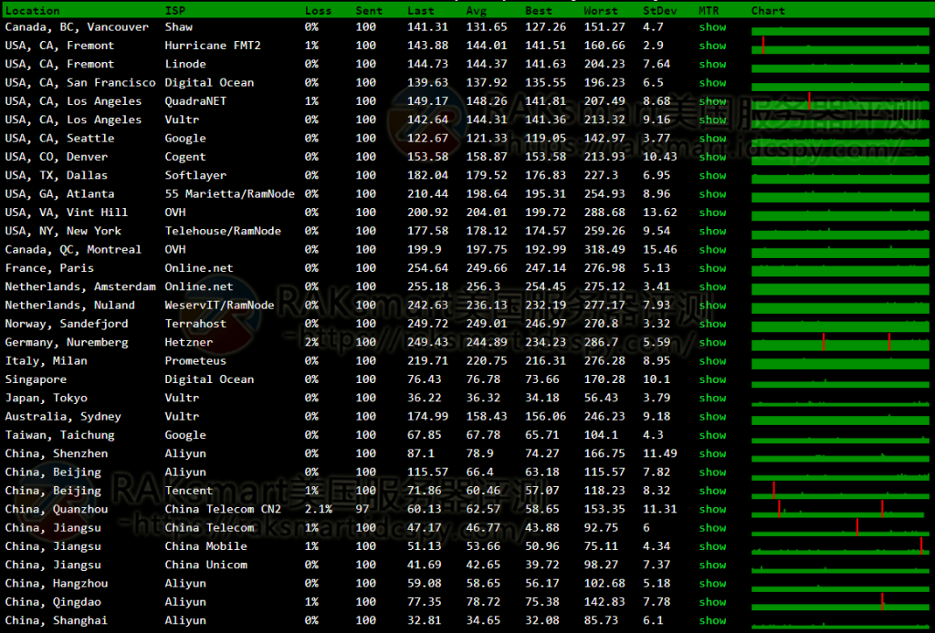Click the location 'China, Shanghai'
Screen dimensions: 935x633
click(x=56, y=620)
